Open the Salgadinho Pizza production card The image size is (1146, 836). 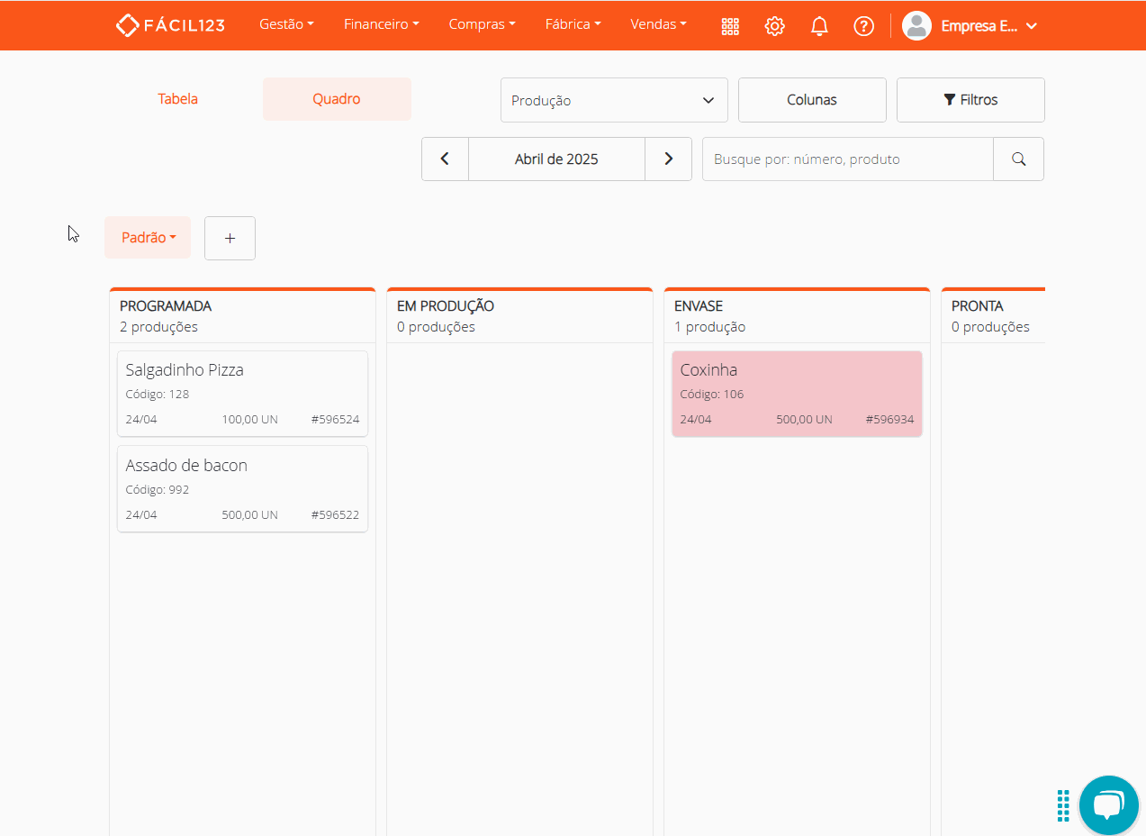(242, 394)
